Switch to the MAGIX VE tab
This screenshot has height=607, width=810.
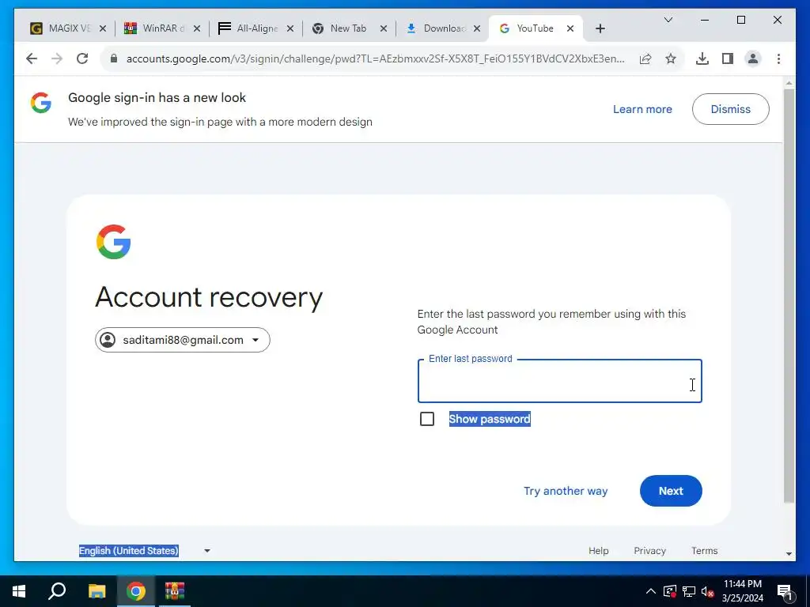pyautogui.click(x=68, y=29)
